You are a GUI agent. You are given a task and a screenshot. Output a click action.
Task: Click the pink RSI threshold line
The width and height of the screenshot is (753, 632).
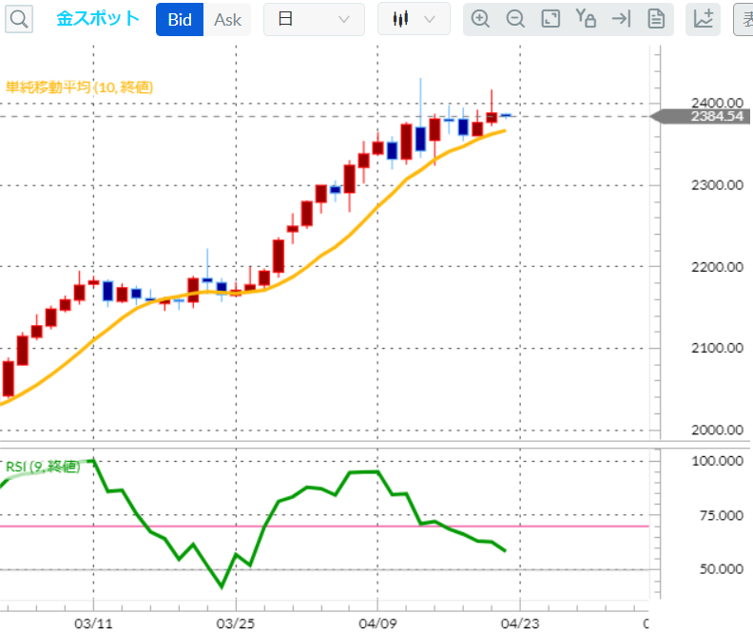[324, 527]
